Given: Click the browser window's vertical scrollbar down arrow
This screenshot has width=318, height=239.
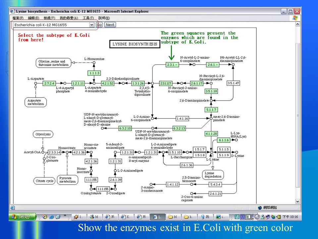Looking at the screenshot, I should [297, 201].
